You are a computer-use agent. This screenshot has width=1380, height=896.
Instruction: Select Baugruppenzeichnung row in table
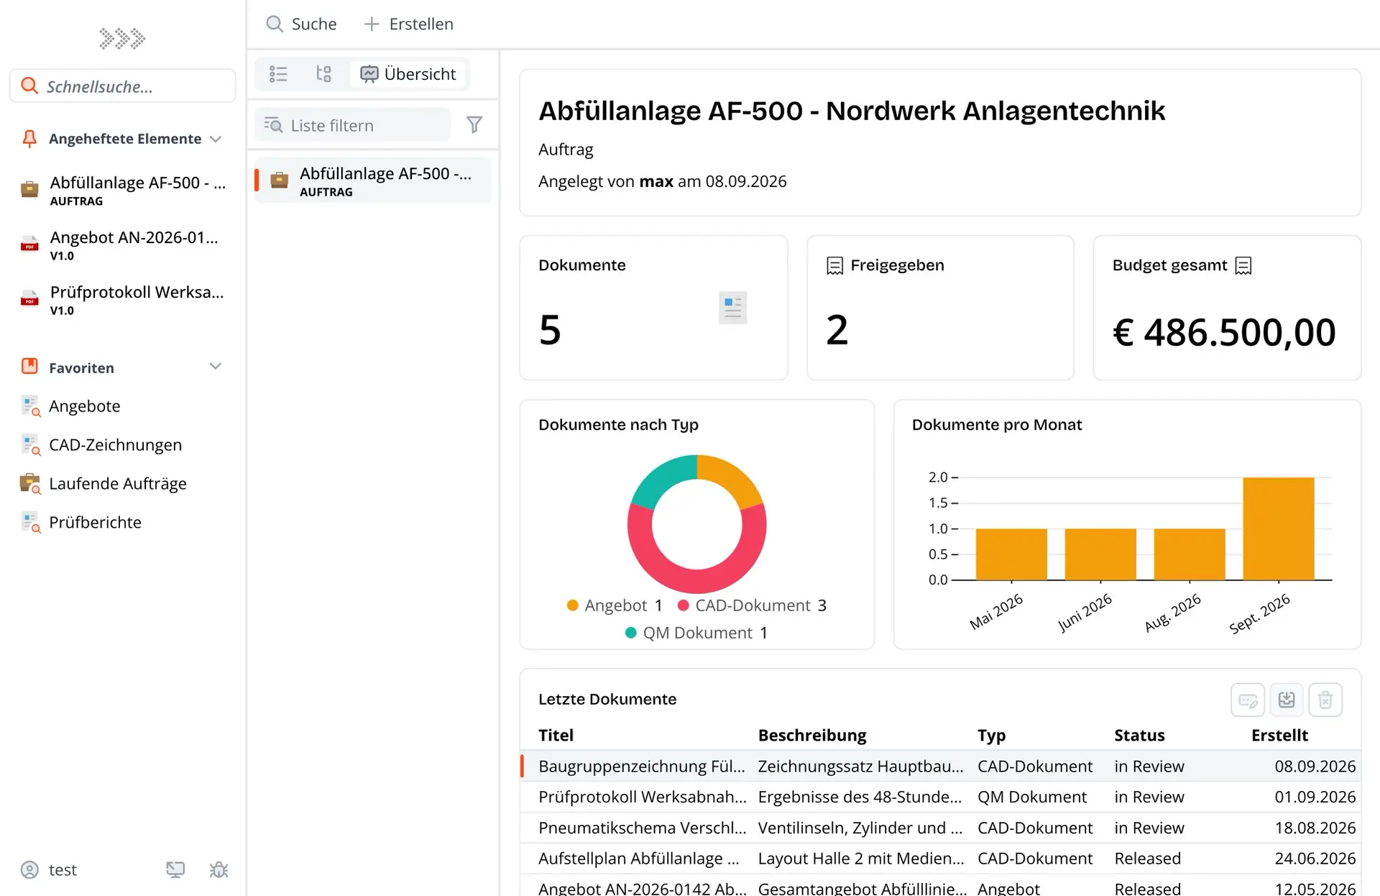940,767
